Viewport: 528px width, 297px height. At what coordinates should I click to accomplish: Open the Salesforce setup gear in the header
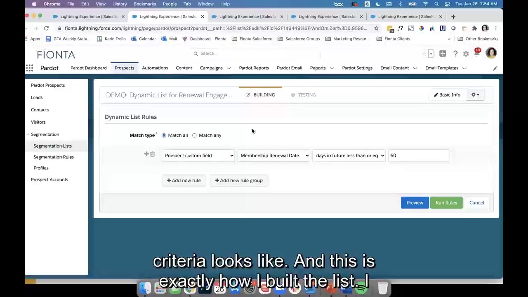pos(466,54)
